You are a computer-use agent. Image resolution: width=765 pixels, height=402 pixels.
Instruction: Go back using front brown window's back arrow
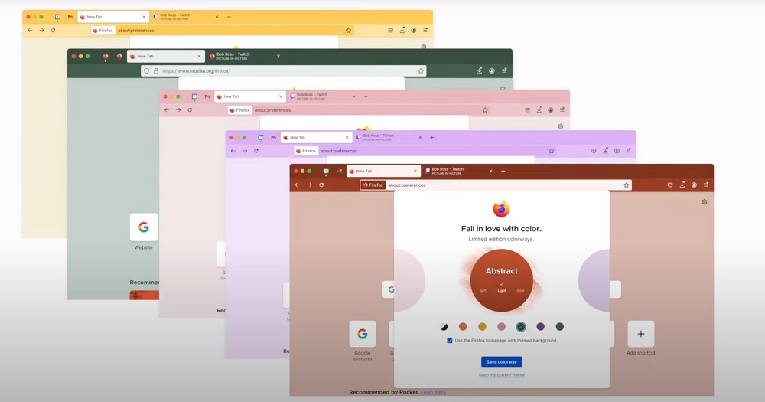click(x=298, y=185)
